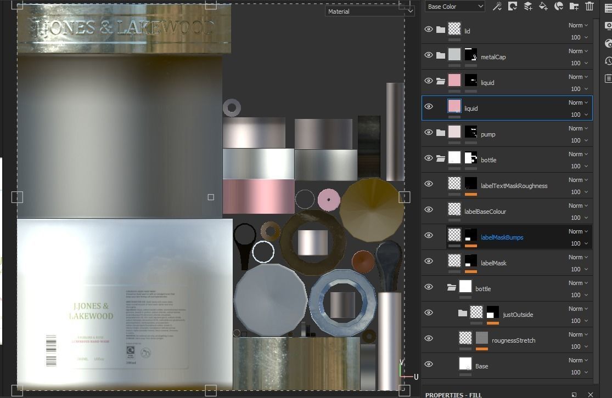Collapse the liquid folder group
This screenshot has width=612, height=398.
point(441,81)
